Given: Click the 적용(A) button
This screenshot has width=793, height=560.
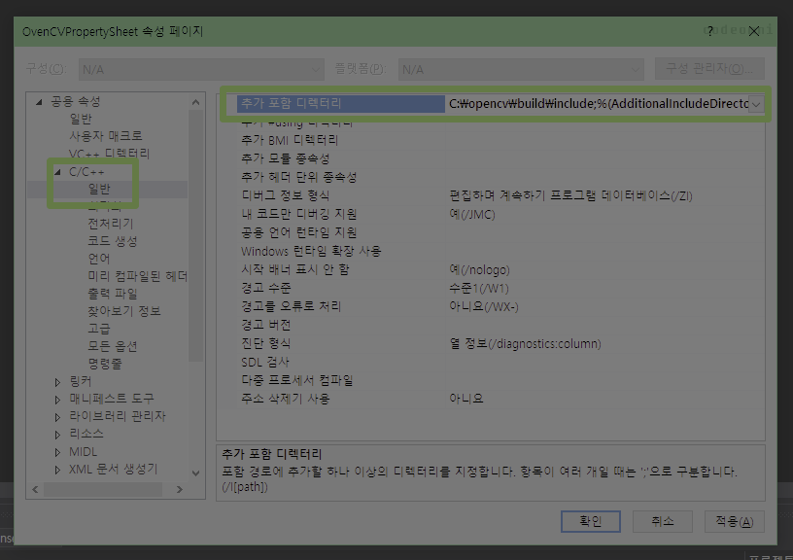Looking at the screenshot, I should tap(735, 521).
